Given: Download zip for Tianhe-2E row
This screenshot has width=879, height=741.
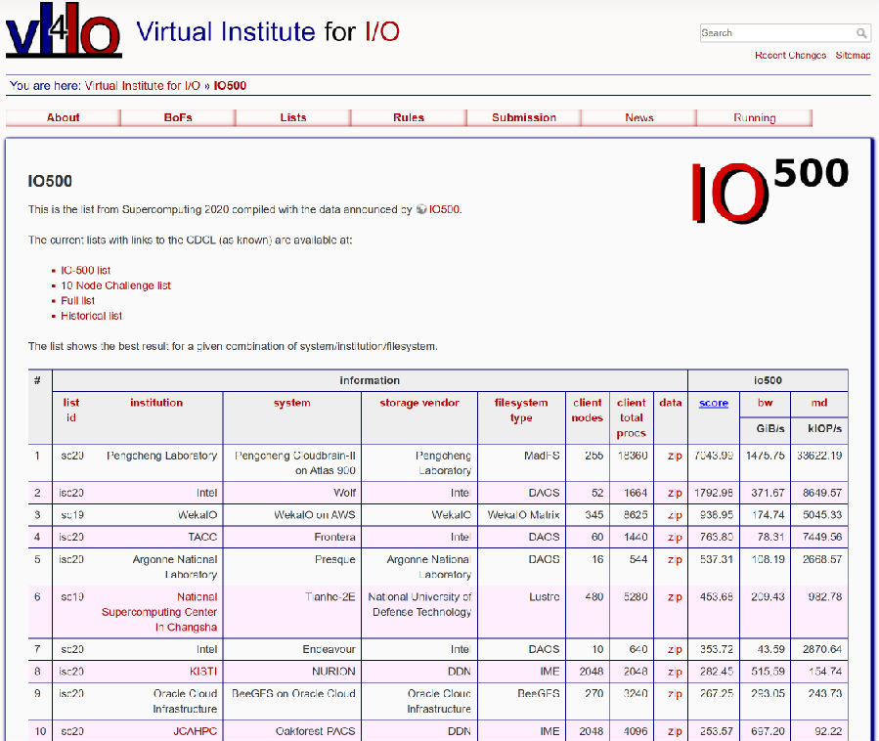Looking at the screenshot, I should (675, 597).
